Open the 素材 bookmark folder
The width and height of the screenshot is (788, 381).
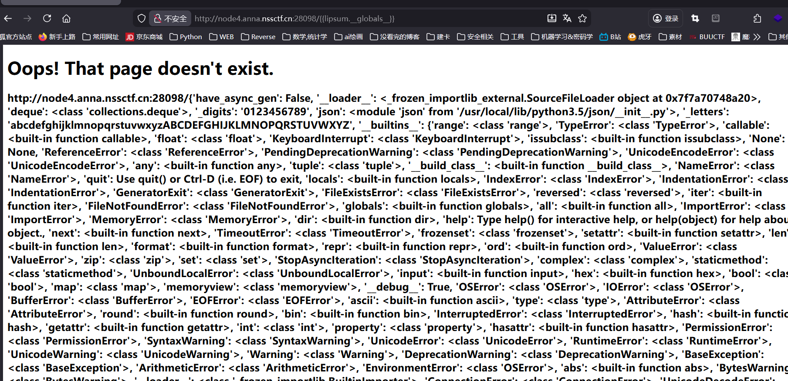(670, 37)
